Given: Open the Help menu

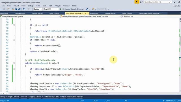Looking at the screenshot, I should tap(74, 6).
